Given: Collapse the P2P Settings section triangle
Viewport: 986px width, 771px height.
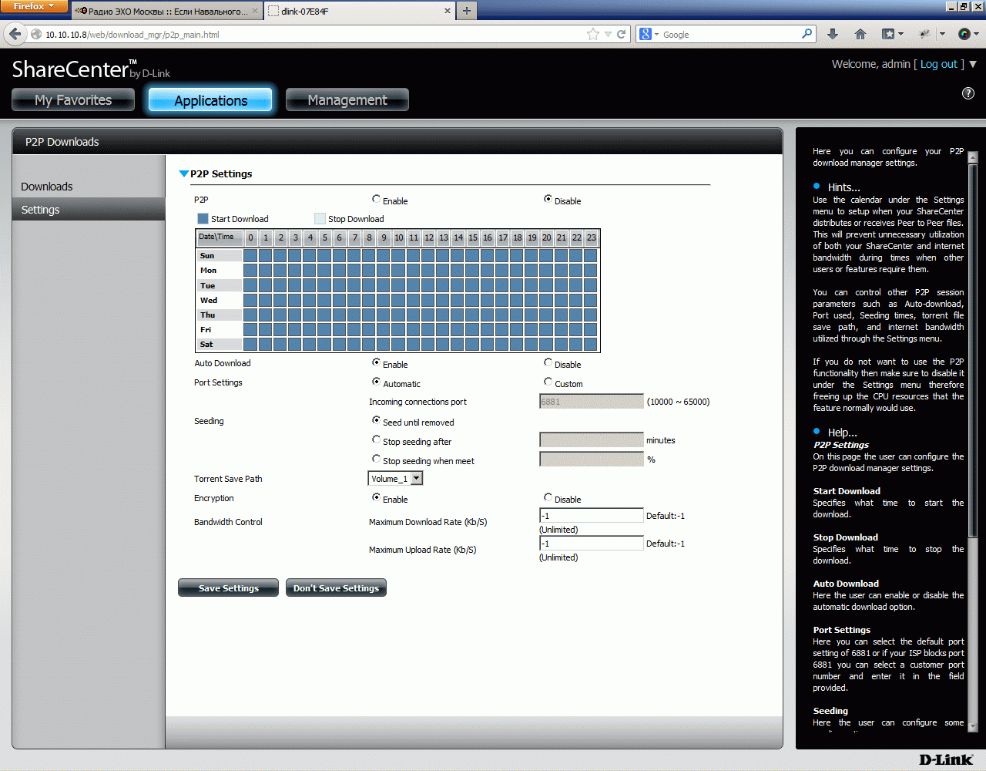Looking at the screenshot, I should 183,174.
